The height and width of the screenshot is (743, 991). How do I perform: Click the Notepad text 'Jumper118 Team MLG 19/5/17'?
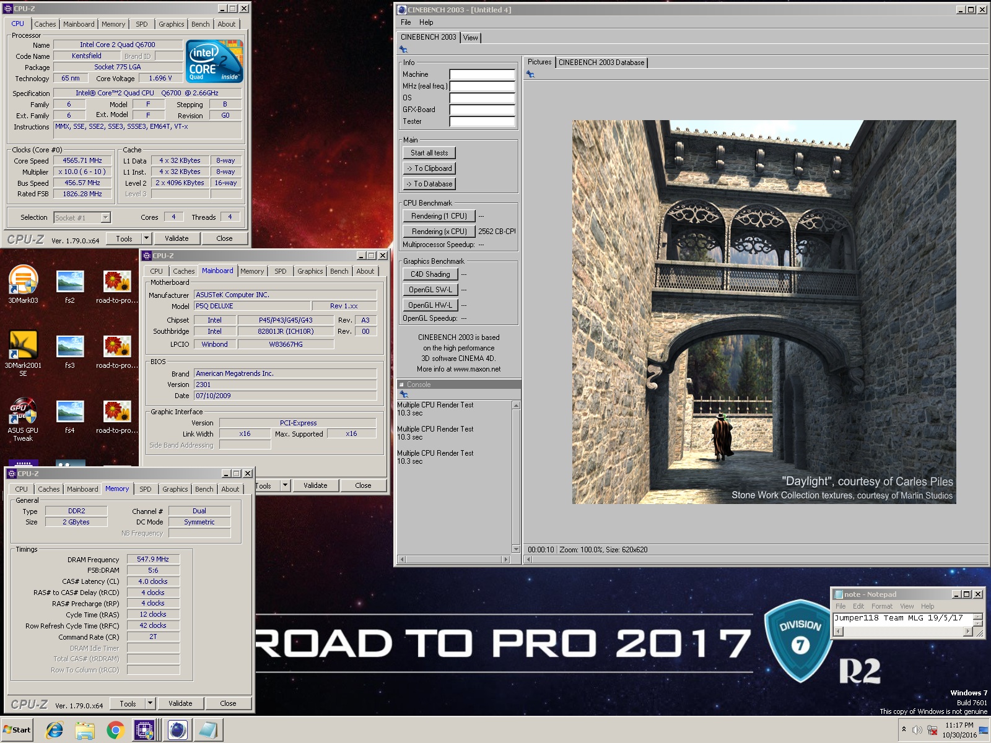click(898, 618)
